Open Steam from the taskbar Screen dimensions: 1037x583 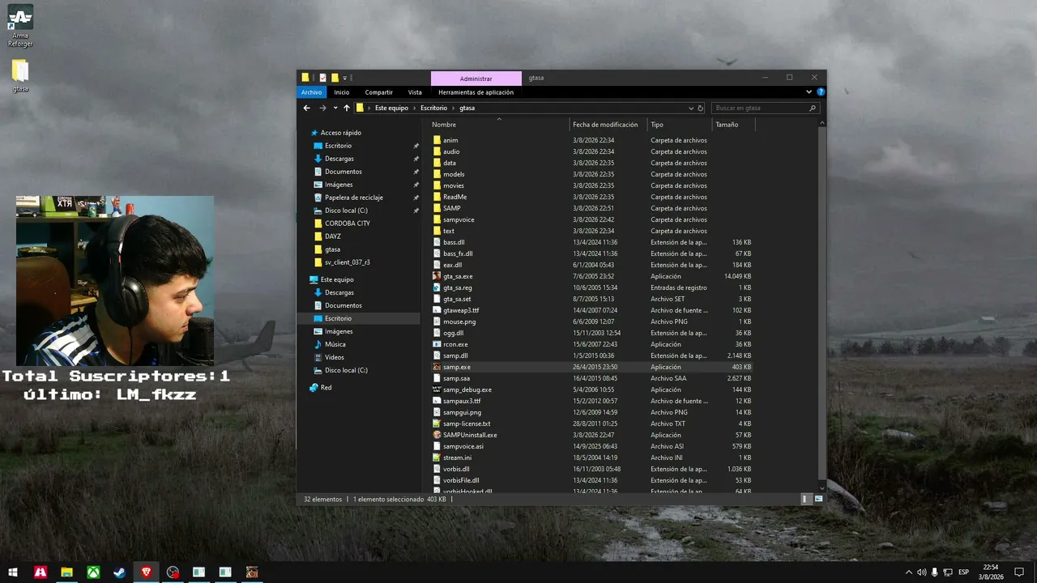119,572
